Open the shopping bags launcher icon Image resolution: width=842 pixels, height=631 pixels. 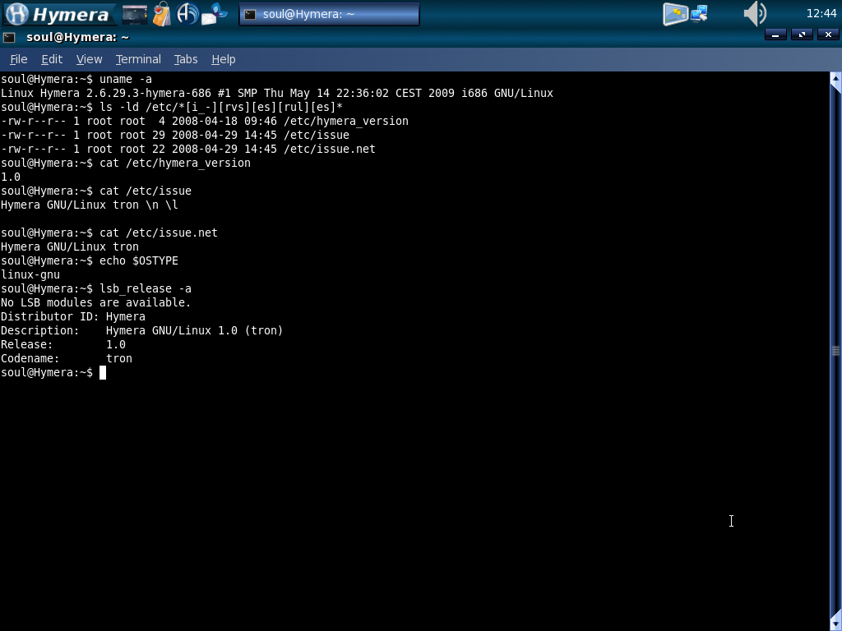coord(162,14)
